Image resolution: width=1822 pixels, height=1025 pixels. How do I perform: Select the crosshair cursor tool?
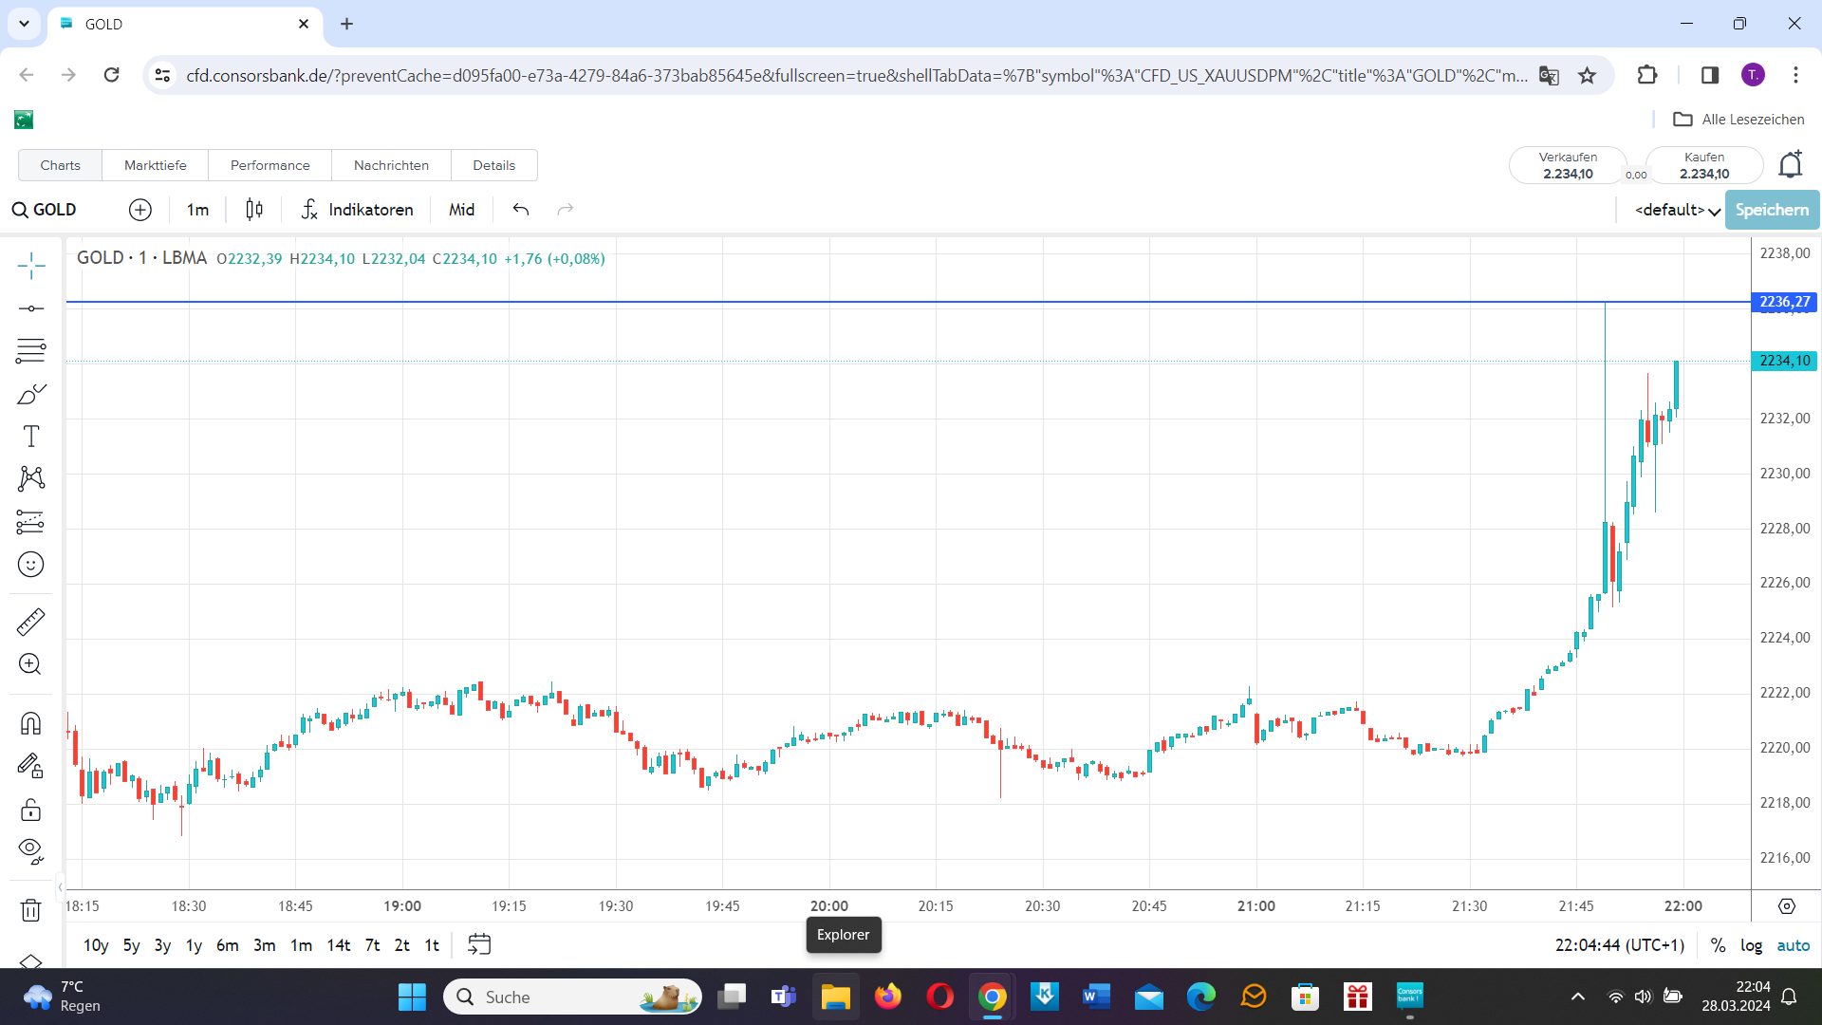coord(31,267)
